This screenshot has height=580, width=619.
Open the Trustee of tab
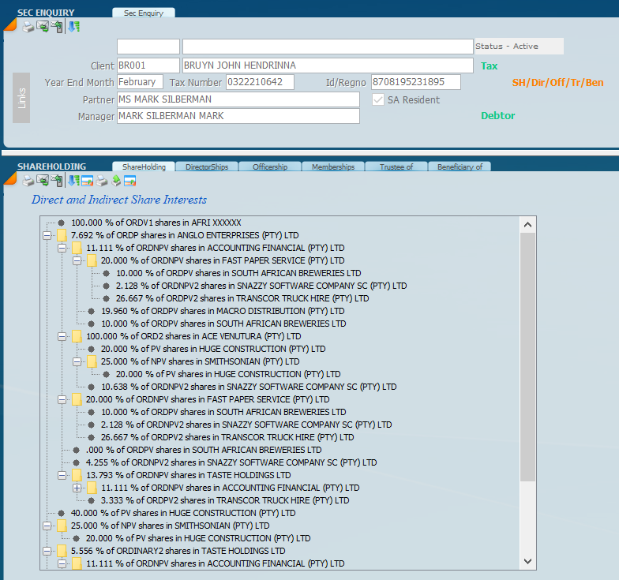point(396,167)
